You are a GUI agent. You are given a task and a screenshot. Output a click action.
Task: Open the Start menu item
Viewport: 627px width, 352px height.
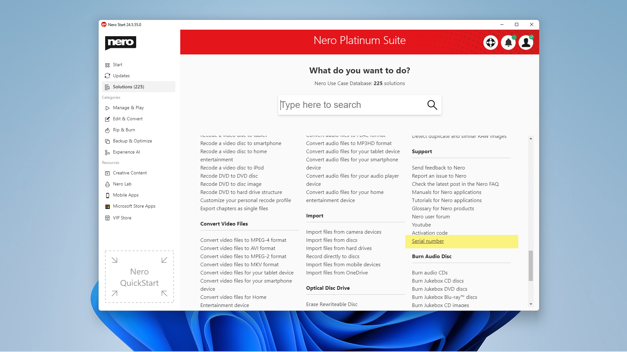click(138, 65)
